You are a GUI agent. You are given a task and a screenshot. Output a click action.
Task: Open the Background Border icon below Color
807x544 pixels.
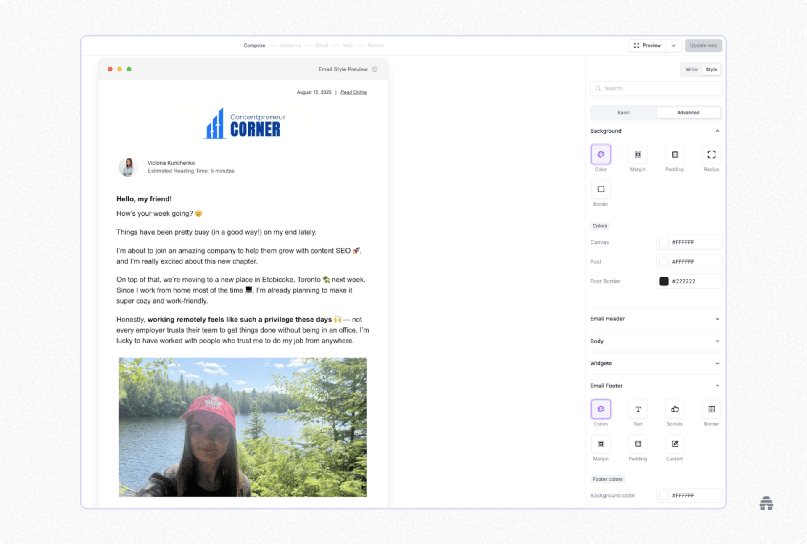click(x=601, y=190)
